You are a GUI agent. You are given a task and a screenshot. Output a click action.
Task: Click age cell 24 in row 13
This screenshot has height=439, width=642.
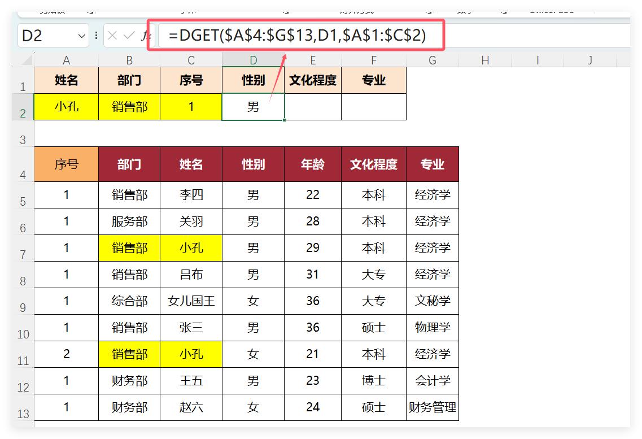click(313, 407)
